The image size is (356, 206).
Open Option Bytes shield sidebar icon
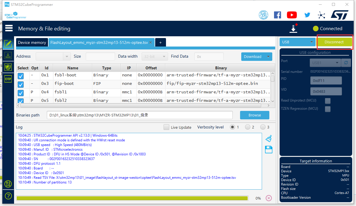tap(8, 67)
